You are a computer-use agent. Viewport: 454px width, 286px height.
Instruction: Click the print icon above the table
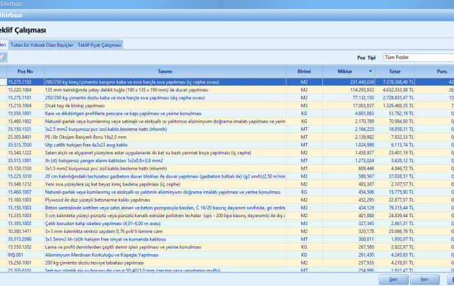(x=3, y=58)
